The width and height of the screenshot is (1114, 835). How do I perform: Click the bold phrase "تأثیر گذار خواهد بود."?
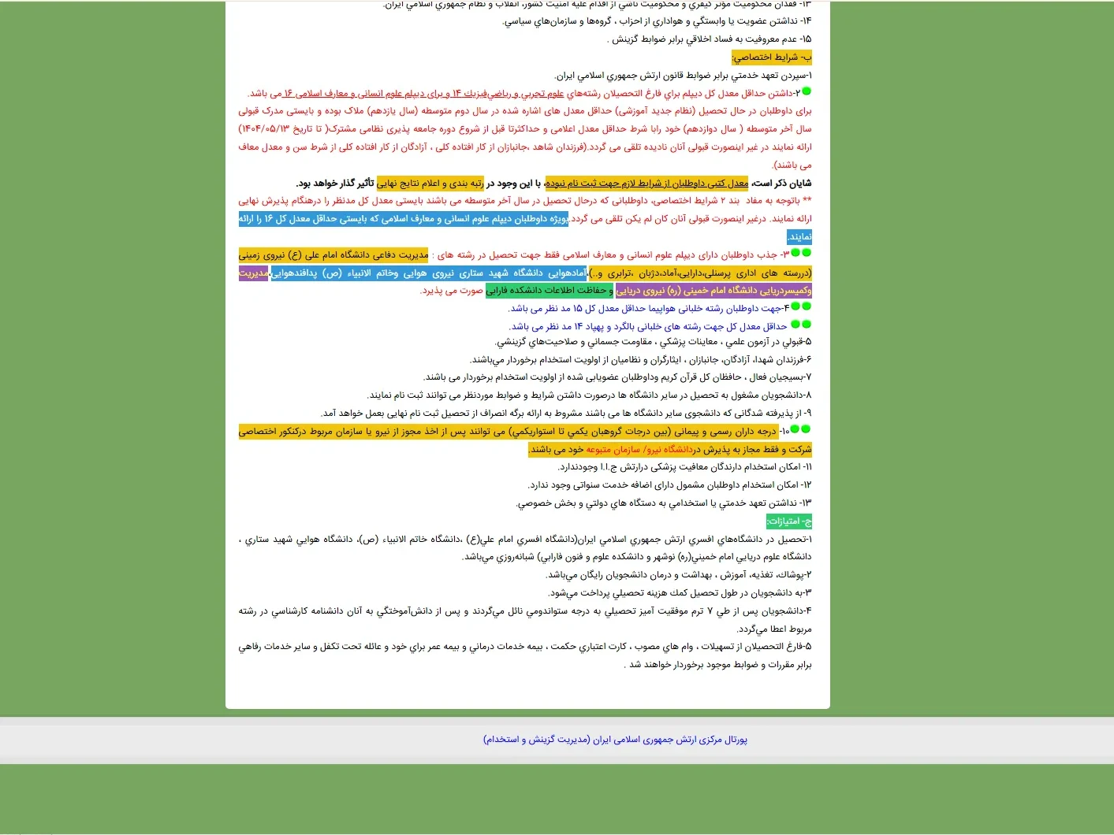coord(335,184)
